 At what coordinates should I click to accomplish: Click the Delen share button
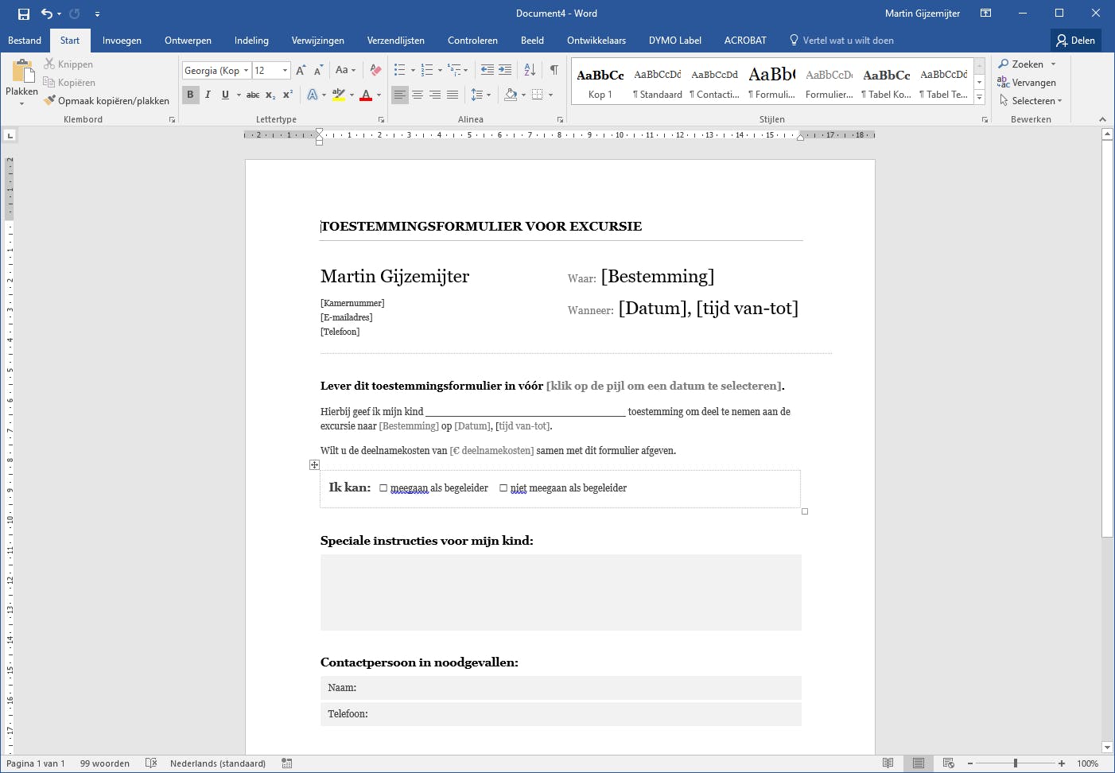coord(1075,41)
